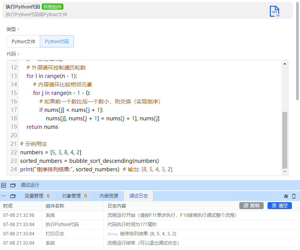The height and width of the screenshot is (250, 300).
Task: Click code line 23 sorted_numbers assignment
Action: click(x=90, y=161)
